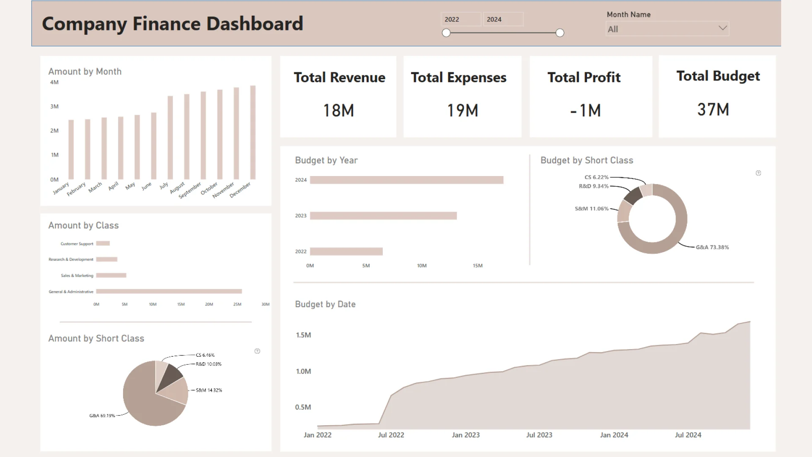Click the 2024 end year input field
This screenshot has width=812, height=457.
[503, 19]
